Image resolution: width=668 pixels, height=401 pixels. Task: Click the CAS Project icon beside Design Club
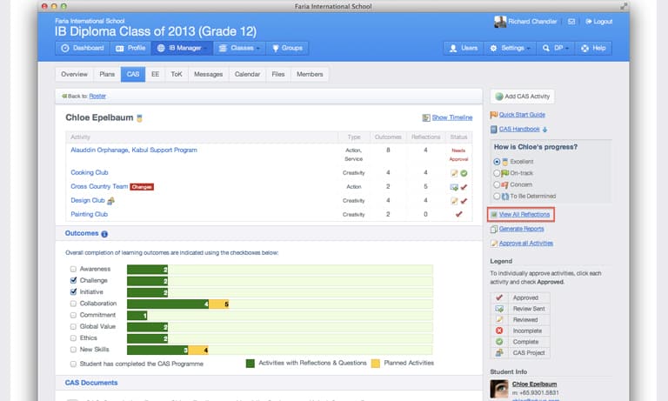point(110,201)
